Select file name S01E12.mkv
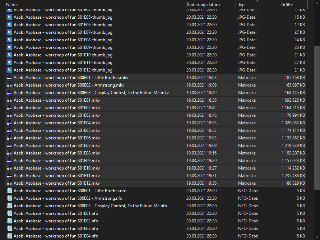 click(57, 183)
